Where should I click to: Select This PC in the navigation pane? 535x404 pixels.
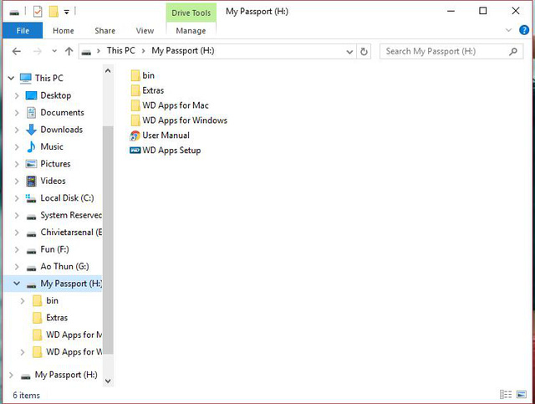click(x=48, y=78)
